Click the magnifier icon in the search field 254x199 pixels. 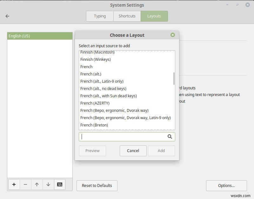[170, 137]
